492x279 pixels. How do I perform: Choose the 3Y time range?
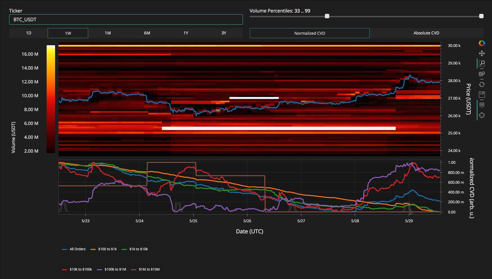(223, 33)
